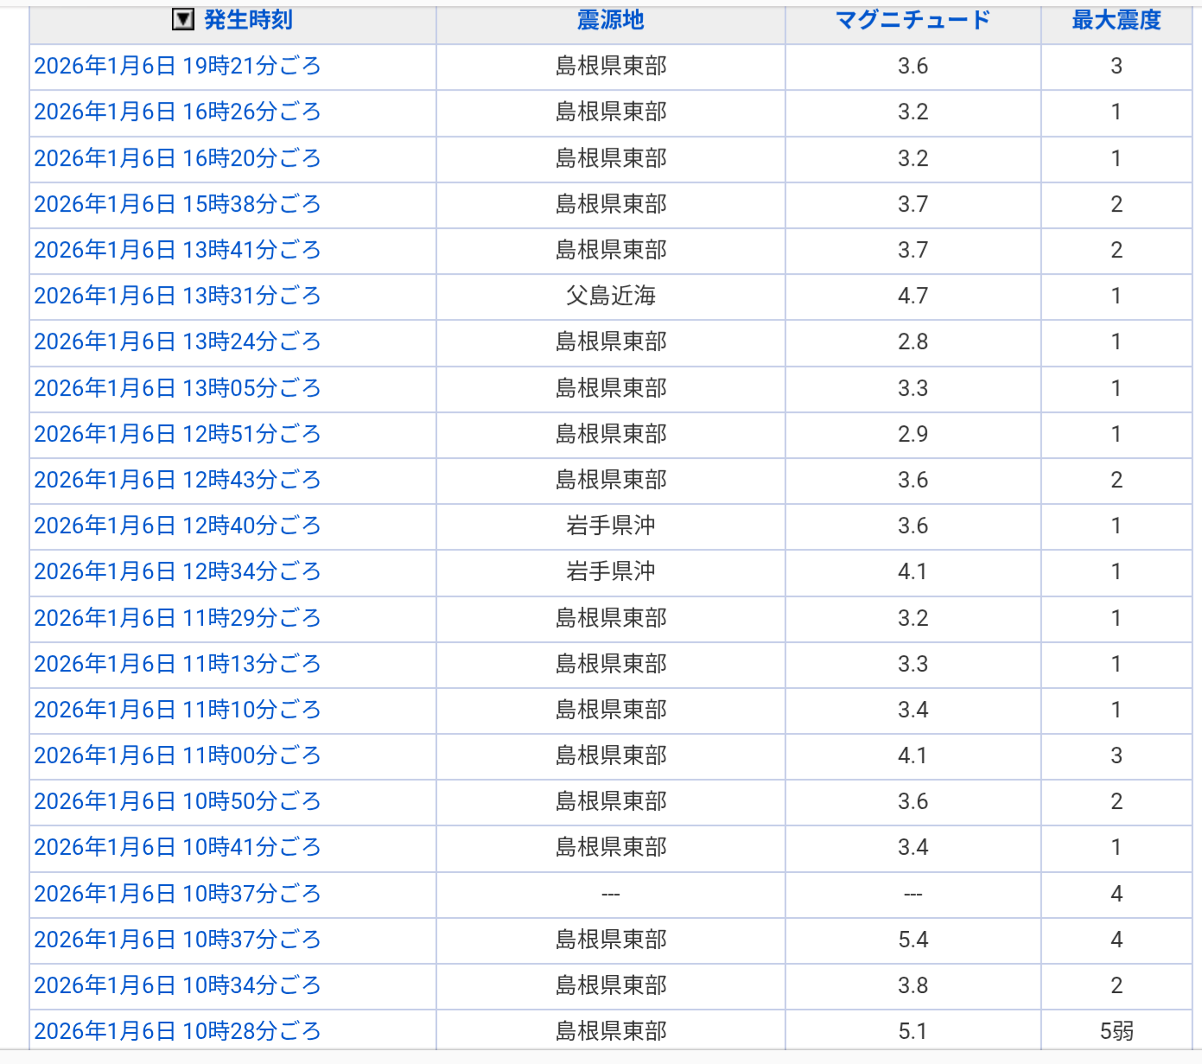The width and height of the screenshot is (1202, 1064).
Task: Click the sort arrow icon beside 発生時刻
Action: (x=182, y=20)
